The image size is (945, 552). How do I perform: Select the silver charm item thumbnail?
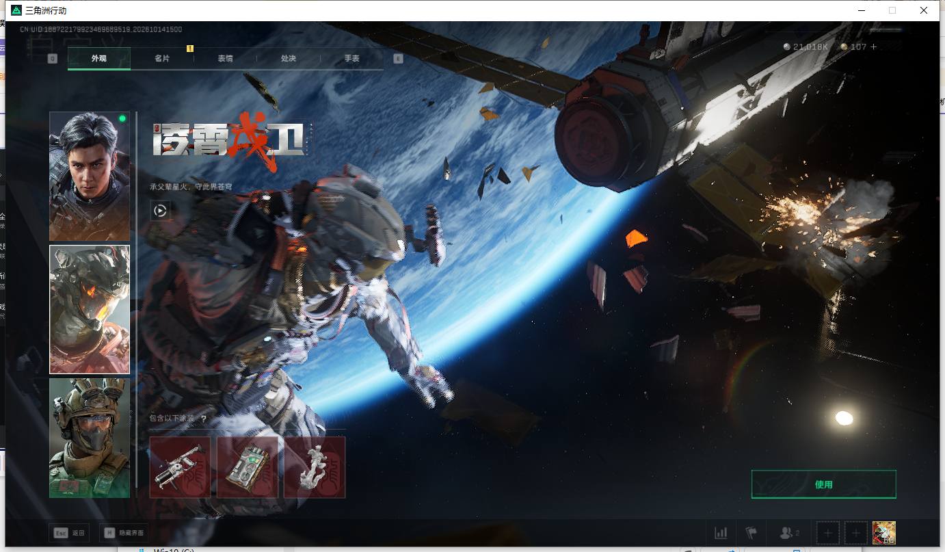[315, 467]
